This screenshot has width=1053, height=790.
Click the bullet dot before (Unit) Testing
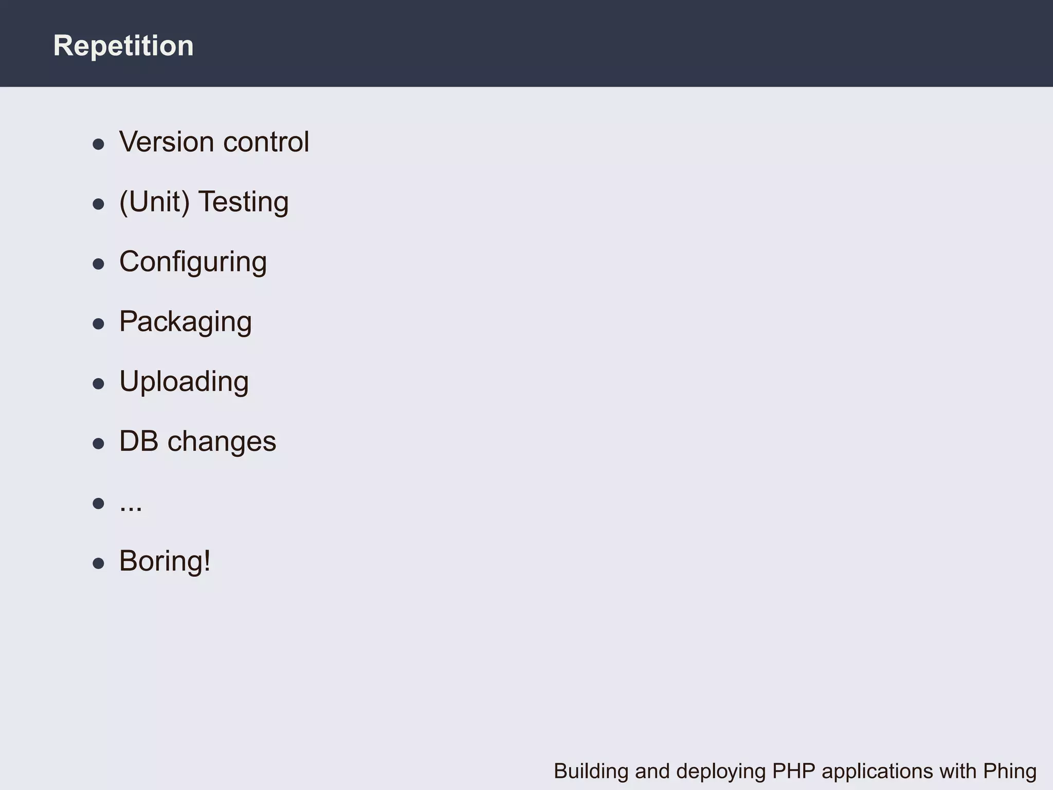(x=98, y=204)
